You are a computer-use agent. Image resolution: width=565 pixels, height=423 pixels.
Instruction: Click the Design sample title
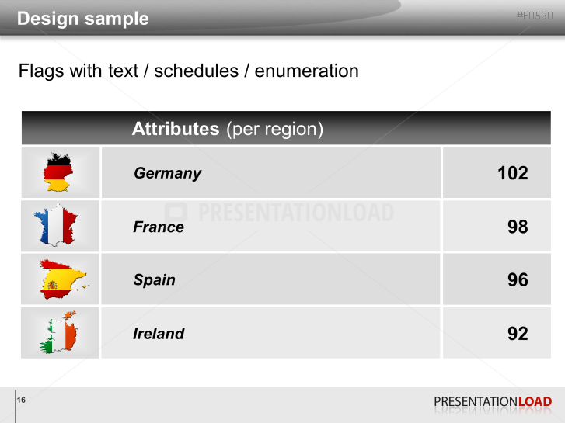83,19
